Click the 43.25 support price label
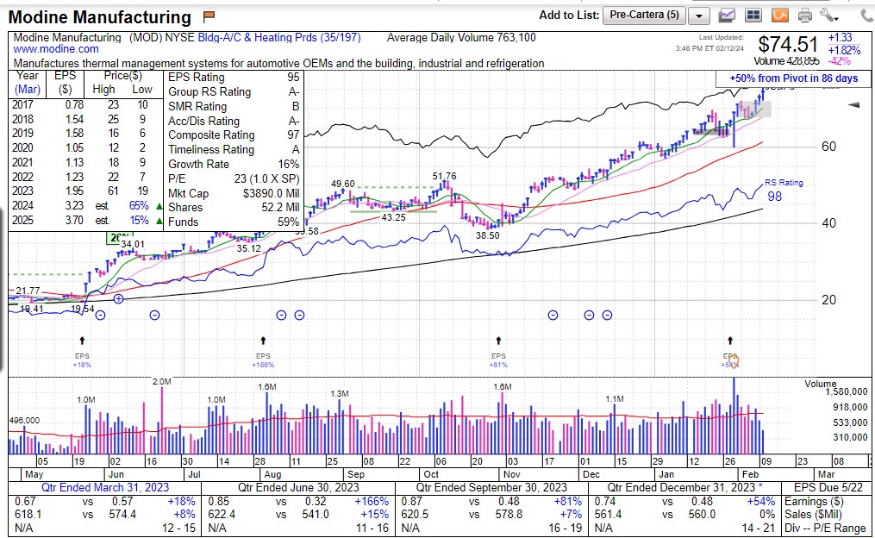 [393, 217]
